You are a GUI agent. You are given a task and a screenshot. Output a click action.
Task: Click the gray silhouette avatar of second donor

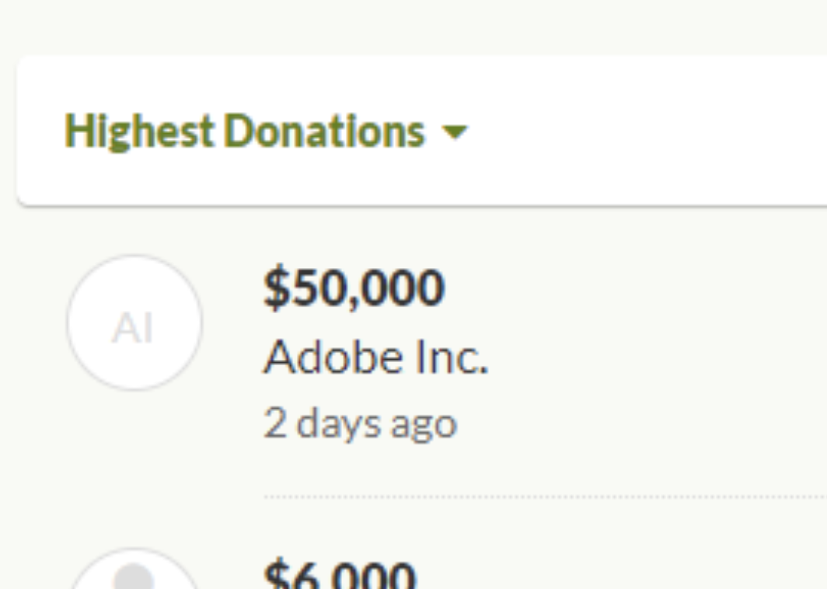pos(134,569)
